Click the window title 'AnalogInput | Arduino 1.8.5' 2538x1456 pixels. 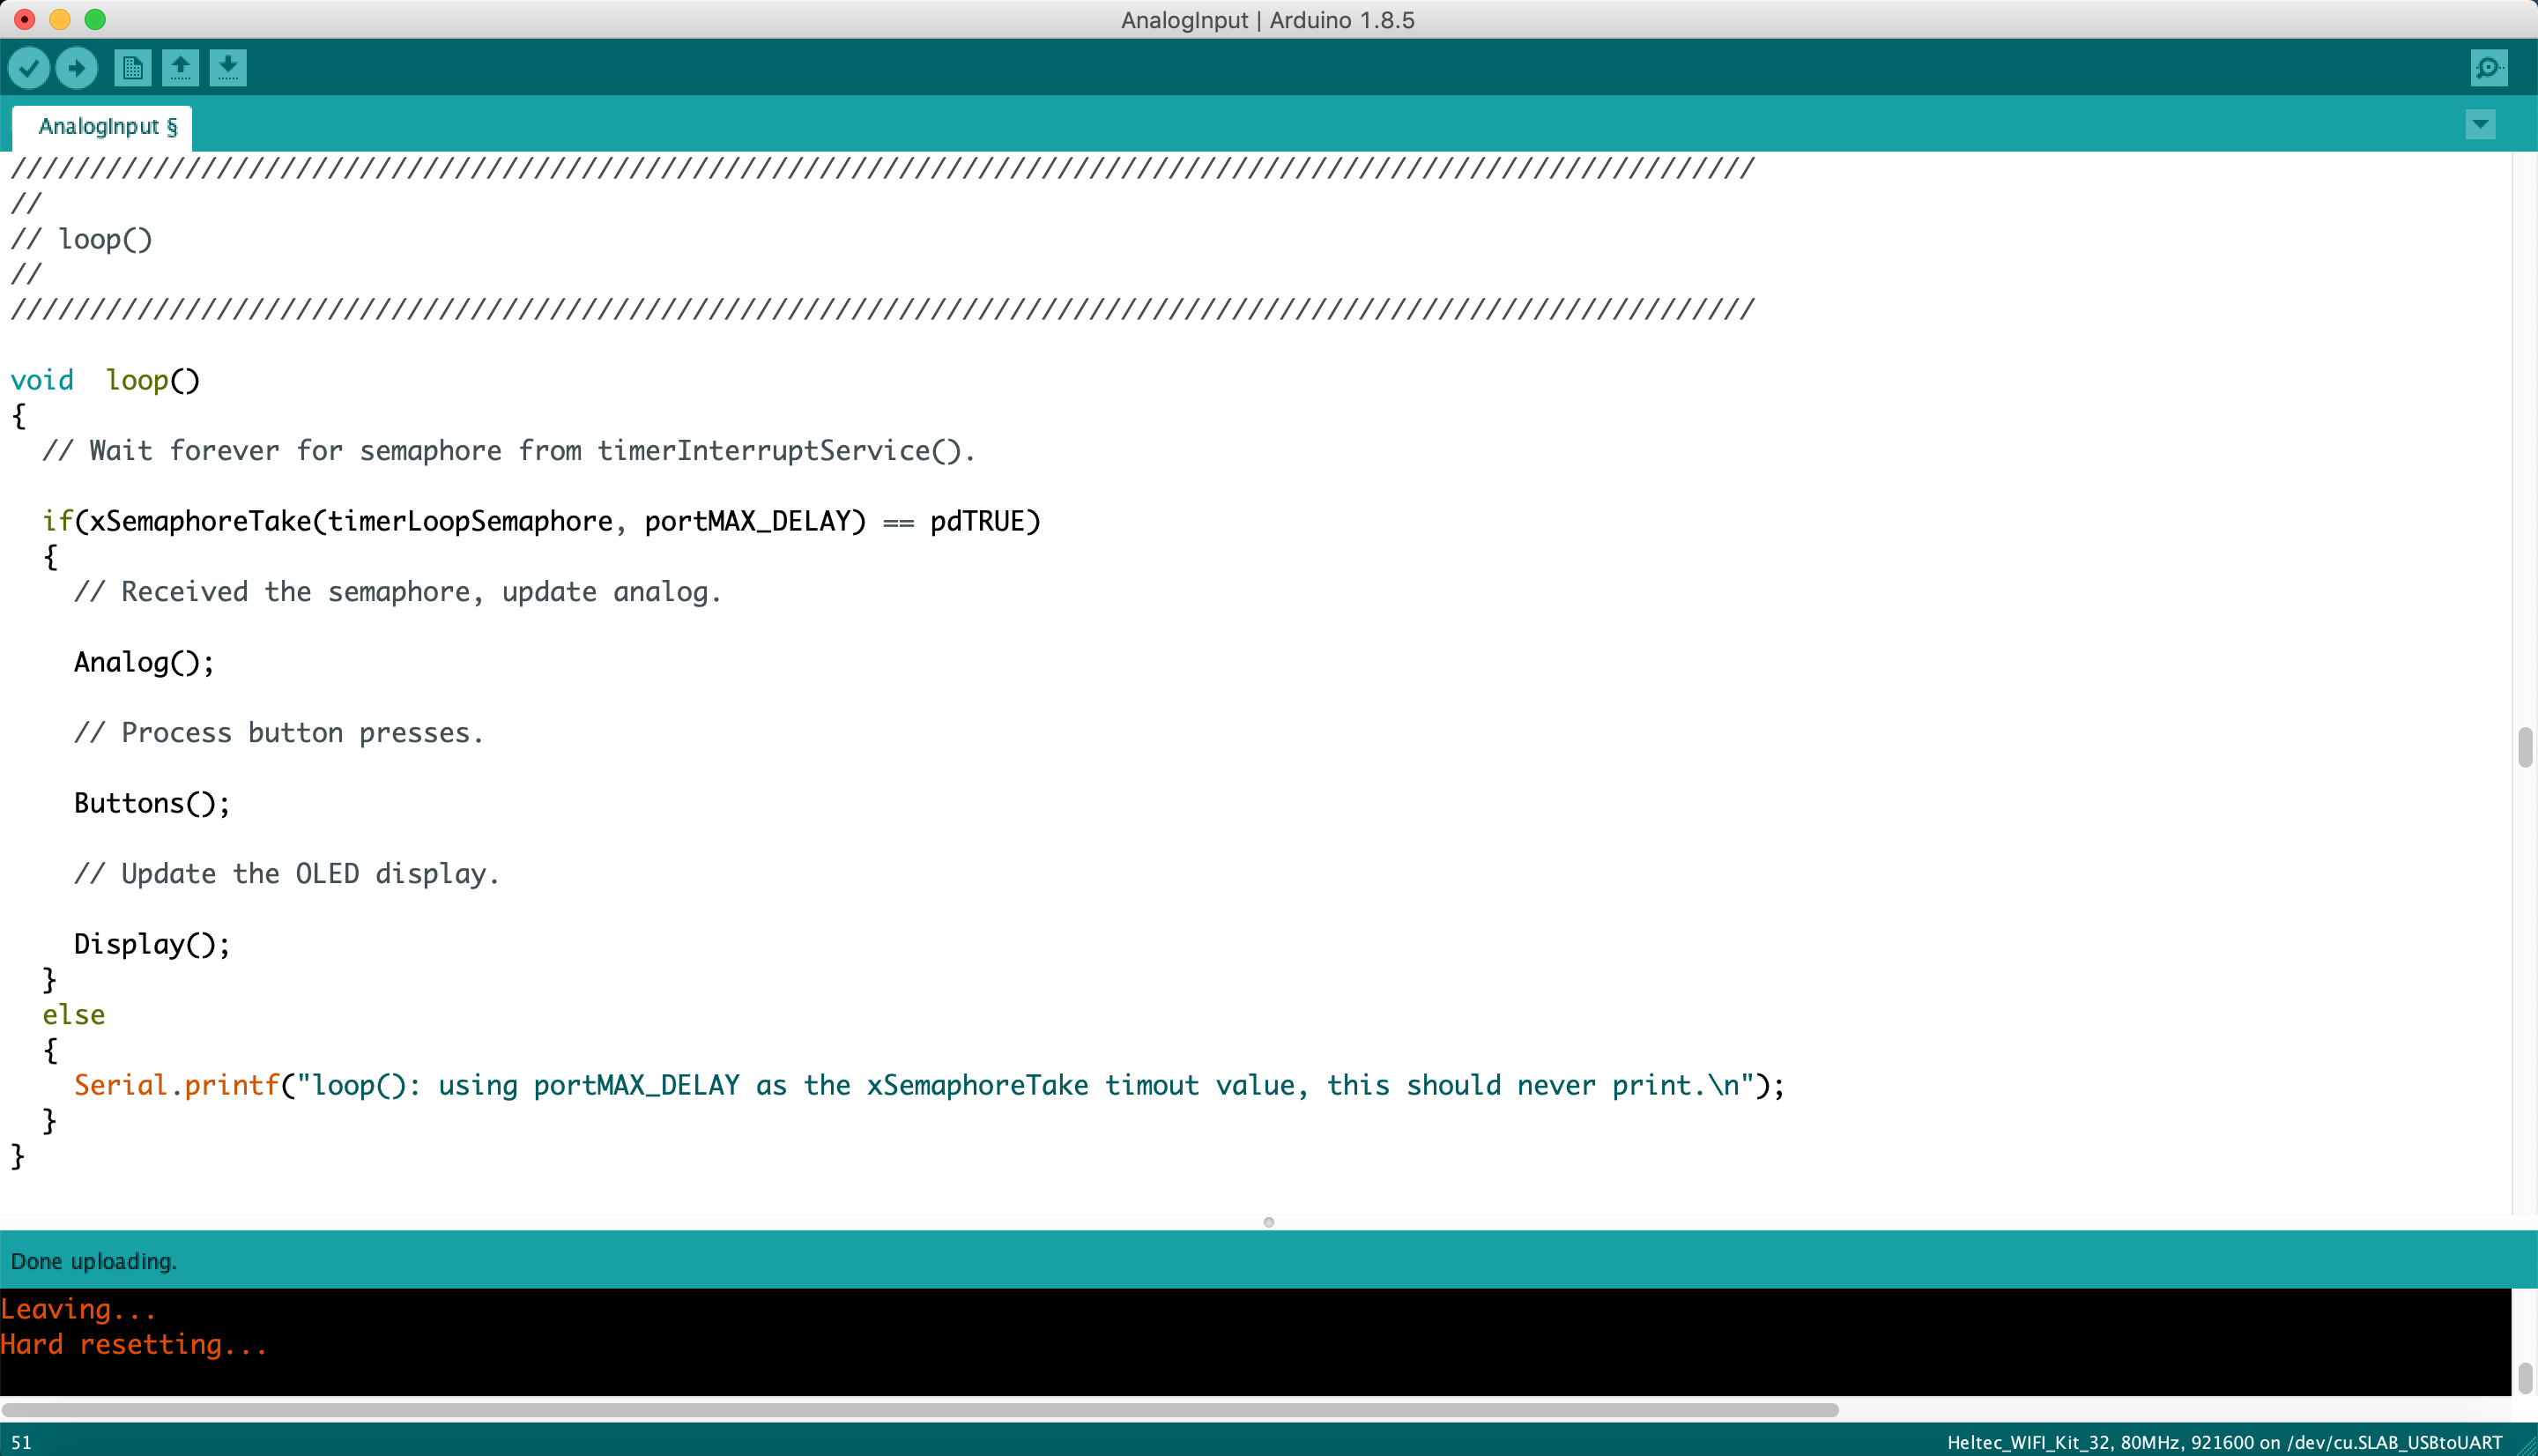1267,20
